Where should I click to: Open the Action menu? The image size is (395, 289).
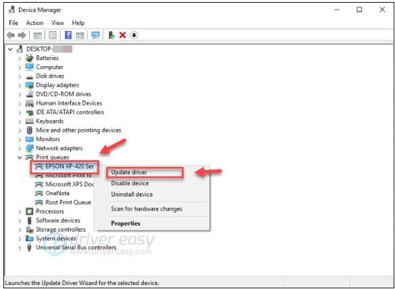click(x=35, y=23)
